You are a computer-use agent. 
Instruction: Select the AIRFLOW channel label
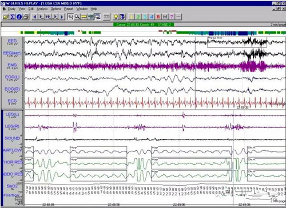(13, 150)
